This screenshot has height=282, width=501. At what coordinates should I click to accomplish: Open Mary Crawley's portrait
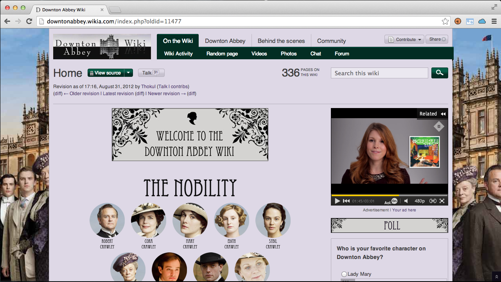(190, 220)
